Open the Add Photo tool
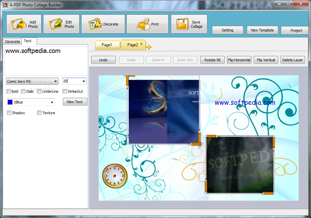Screen dimensions: 311x218 click(24, 24)
